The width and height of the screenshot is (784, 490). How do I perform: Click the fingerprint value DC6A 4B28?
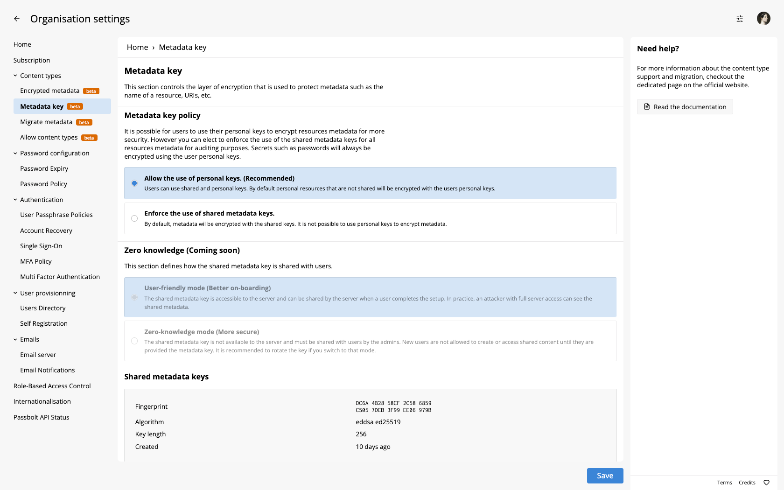coord(393,406)
